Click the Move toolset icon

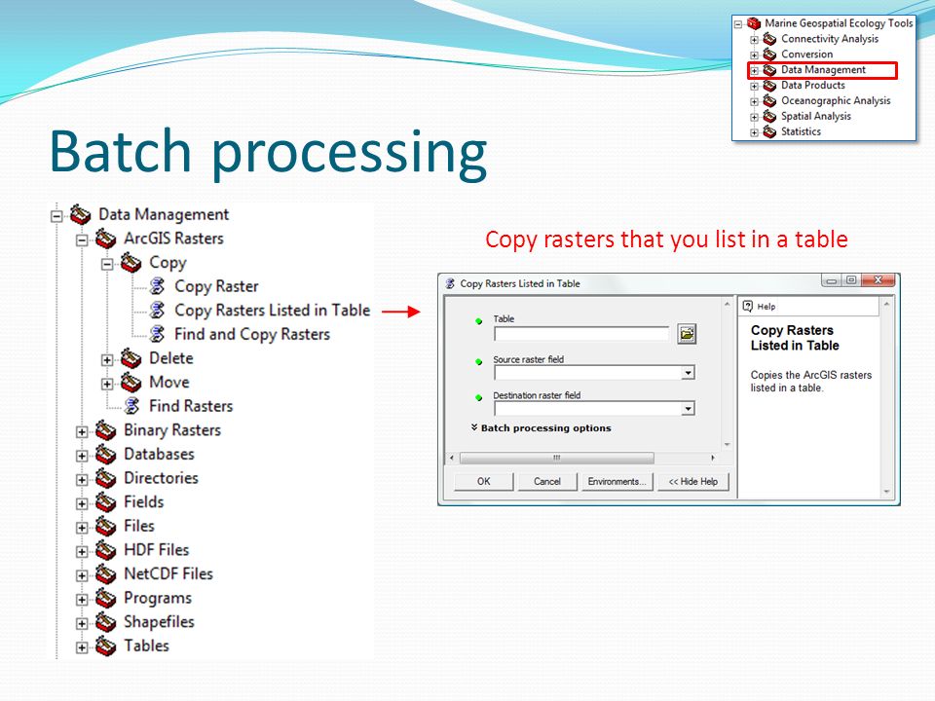pos(131,382)
